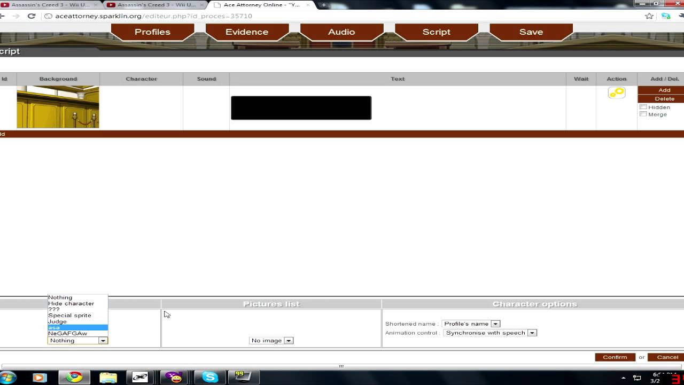Click the horizontal scrollbar at bottom
The width and height of the screenshot is (684, 385).
(x=341, y=366)
